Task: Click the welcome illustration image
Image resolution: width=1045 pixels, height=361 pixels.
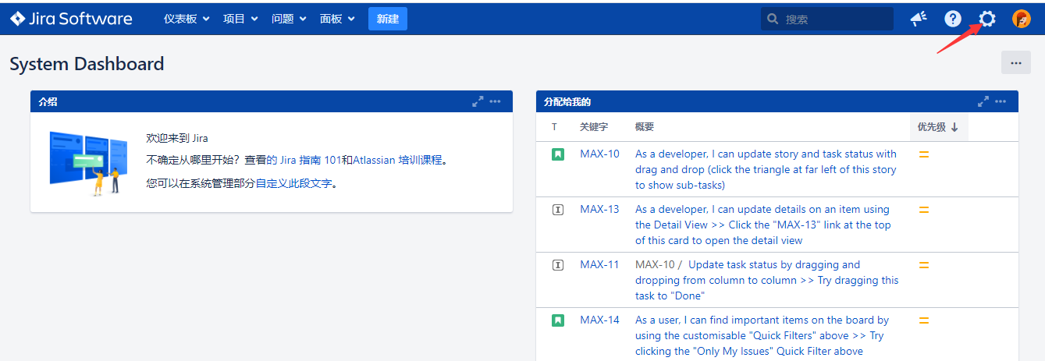Action: (x=88, y=162)
